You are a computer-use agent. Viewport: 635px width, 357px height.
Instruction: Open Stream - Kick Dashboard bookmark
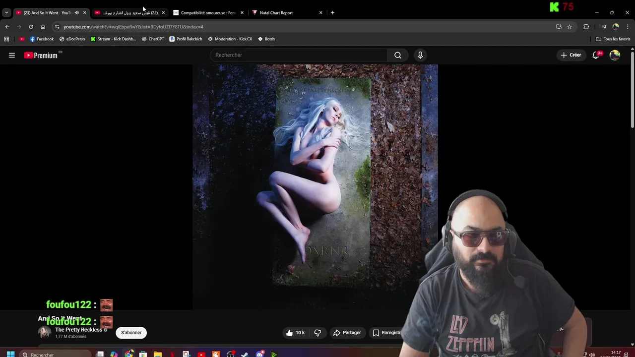[114, 39]
